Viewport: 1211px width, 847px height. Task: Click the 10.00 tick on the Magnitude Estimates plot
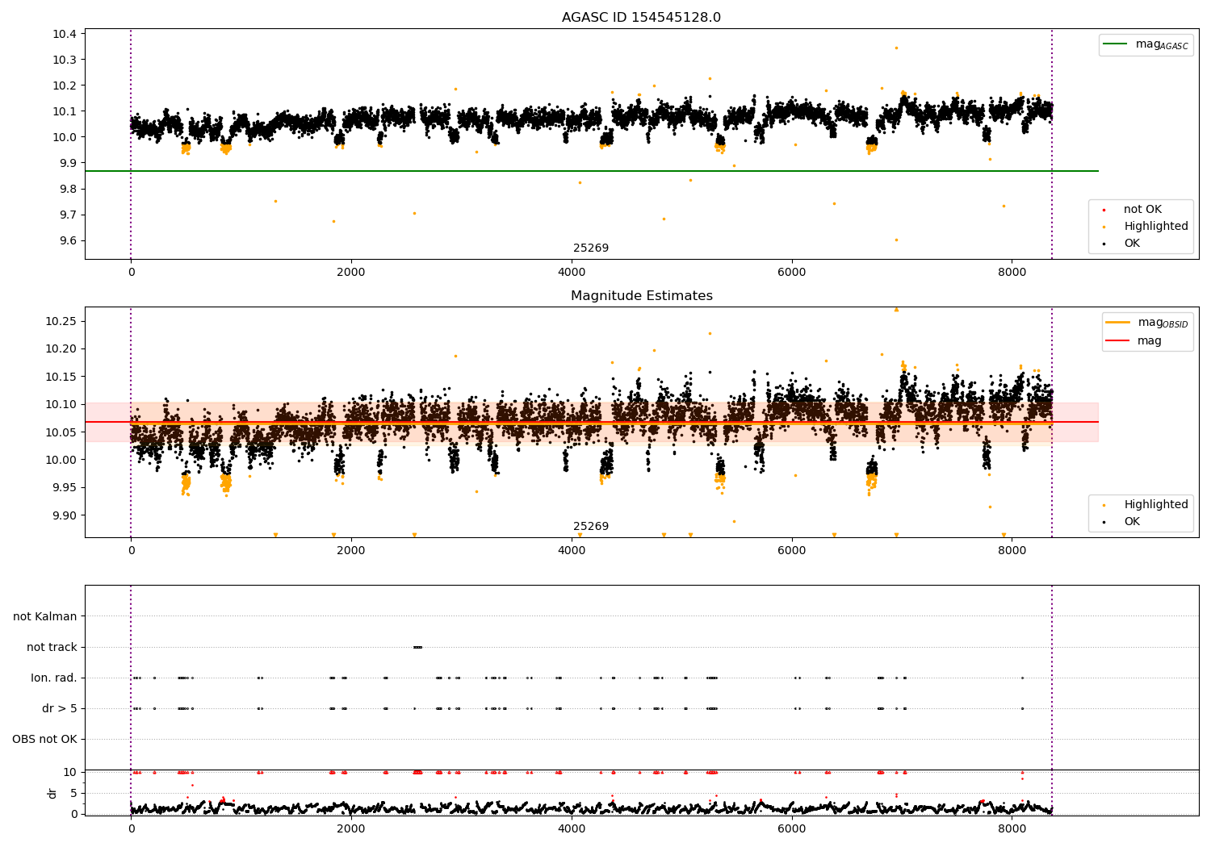pyautogui.click(x=61, y=460)
